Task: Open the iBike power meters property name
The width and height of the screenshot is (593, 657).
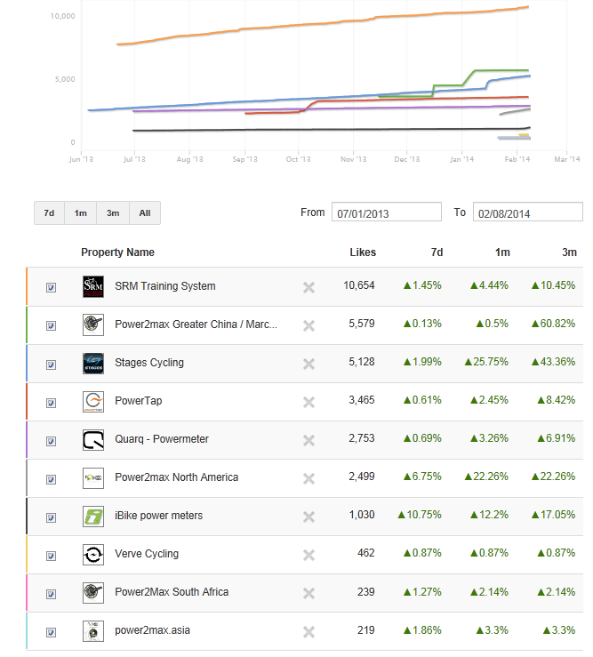Action: click(159, 516)
